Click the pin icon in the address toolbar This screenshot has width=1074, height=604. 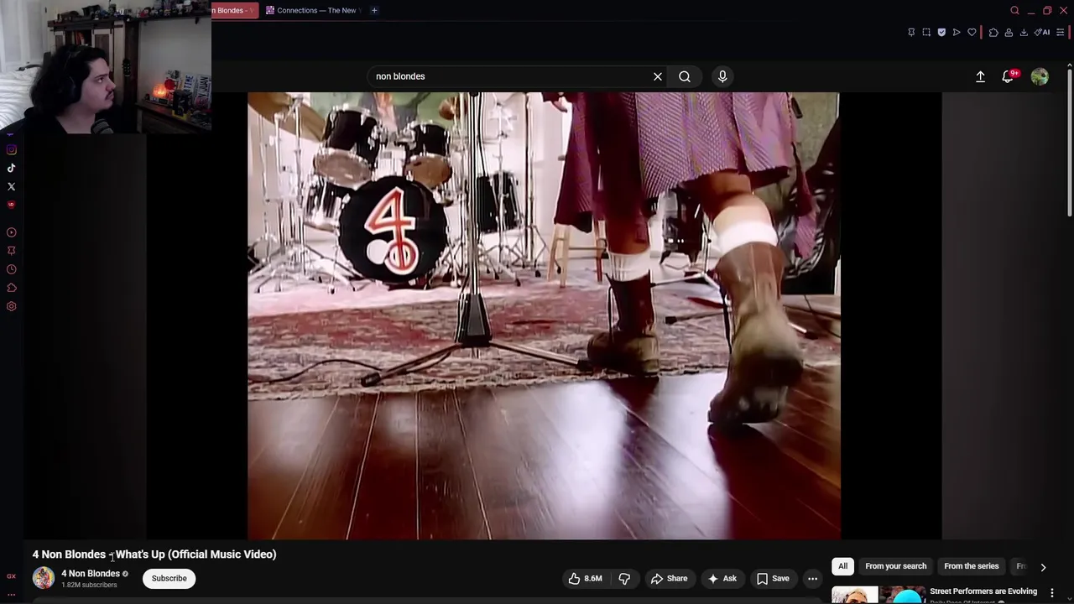tap(911, 33)
